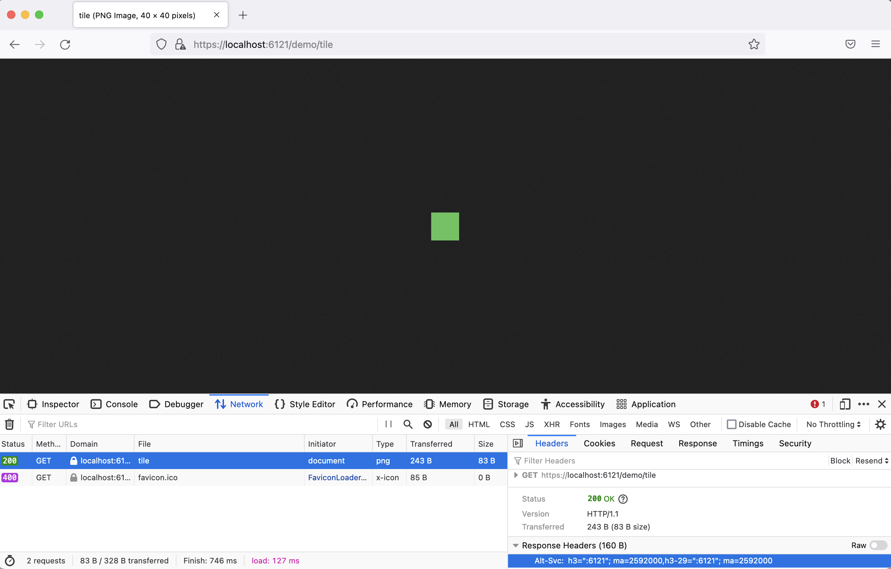Toggle Raw response headers switch
This screenshot has width=891, height=569.
tap(878, 545)
